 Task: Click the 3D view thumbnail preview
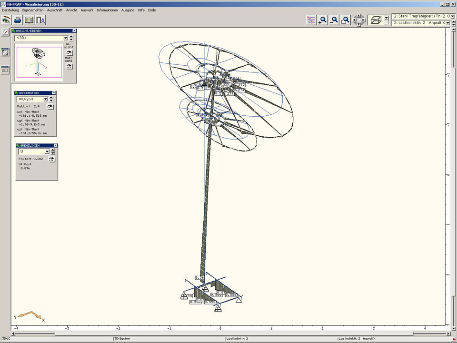point(38,62)
